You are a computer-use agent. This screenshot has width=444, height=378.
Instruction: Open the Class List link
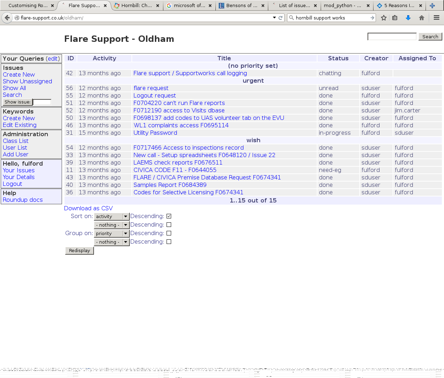16,141
